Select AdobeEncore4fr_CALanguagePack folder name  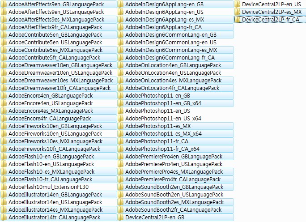(50, 119)
